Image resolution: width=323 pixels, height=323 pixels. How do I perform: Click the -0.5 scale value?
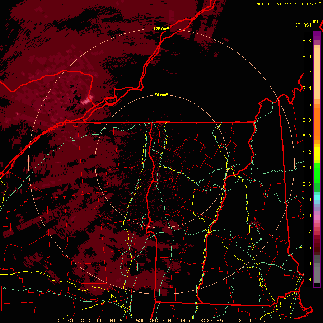coord(305,247)
